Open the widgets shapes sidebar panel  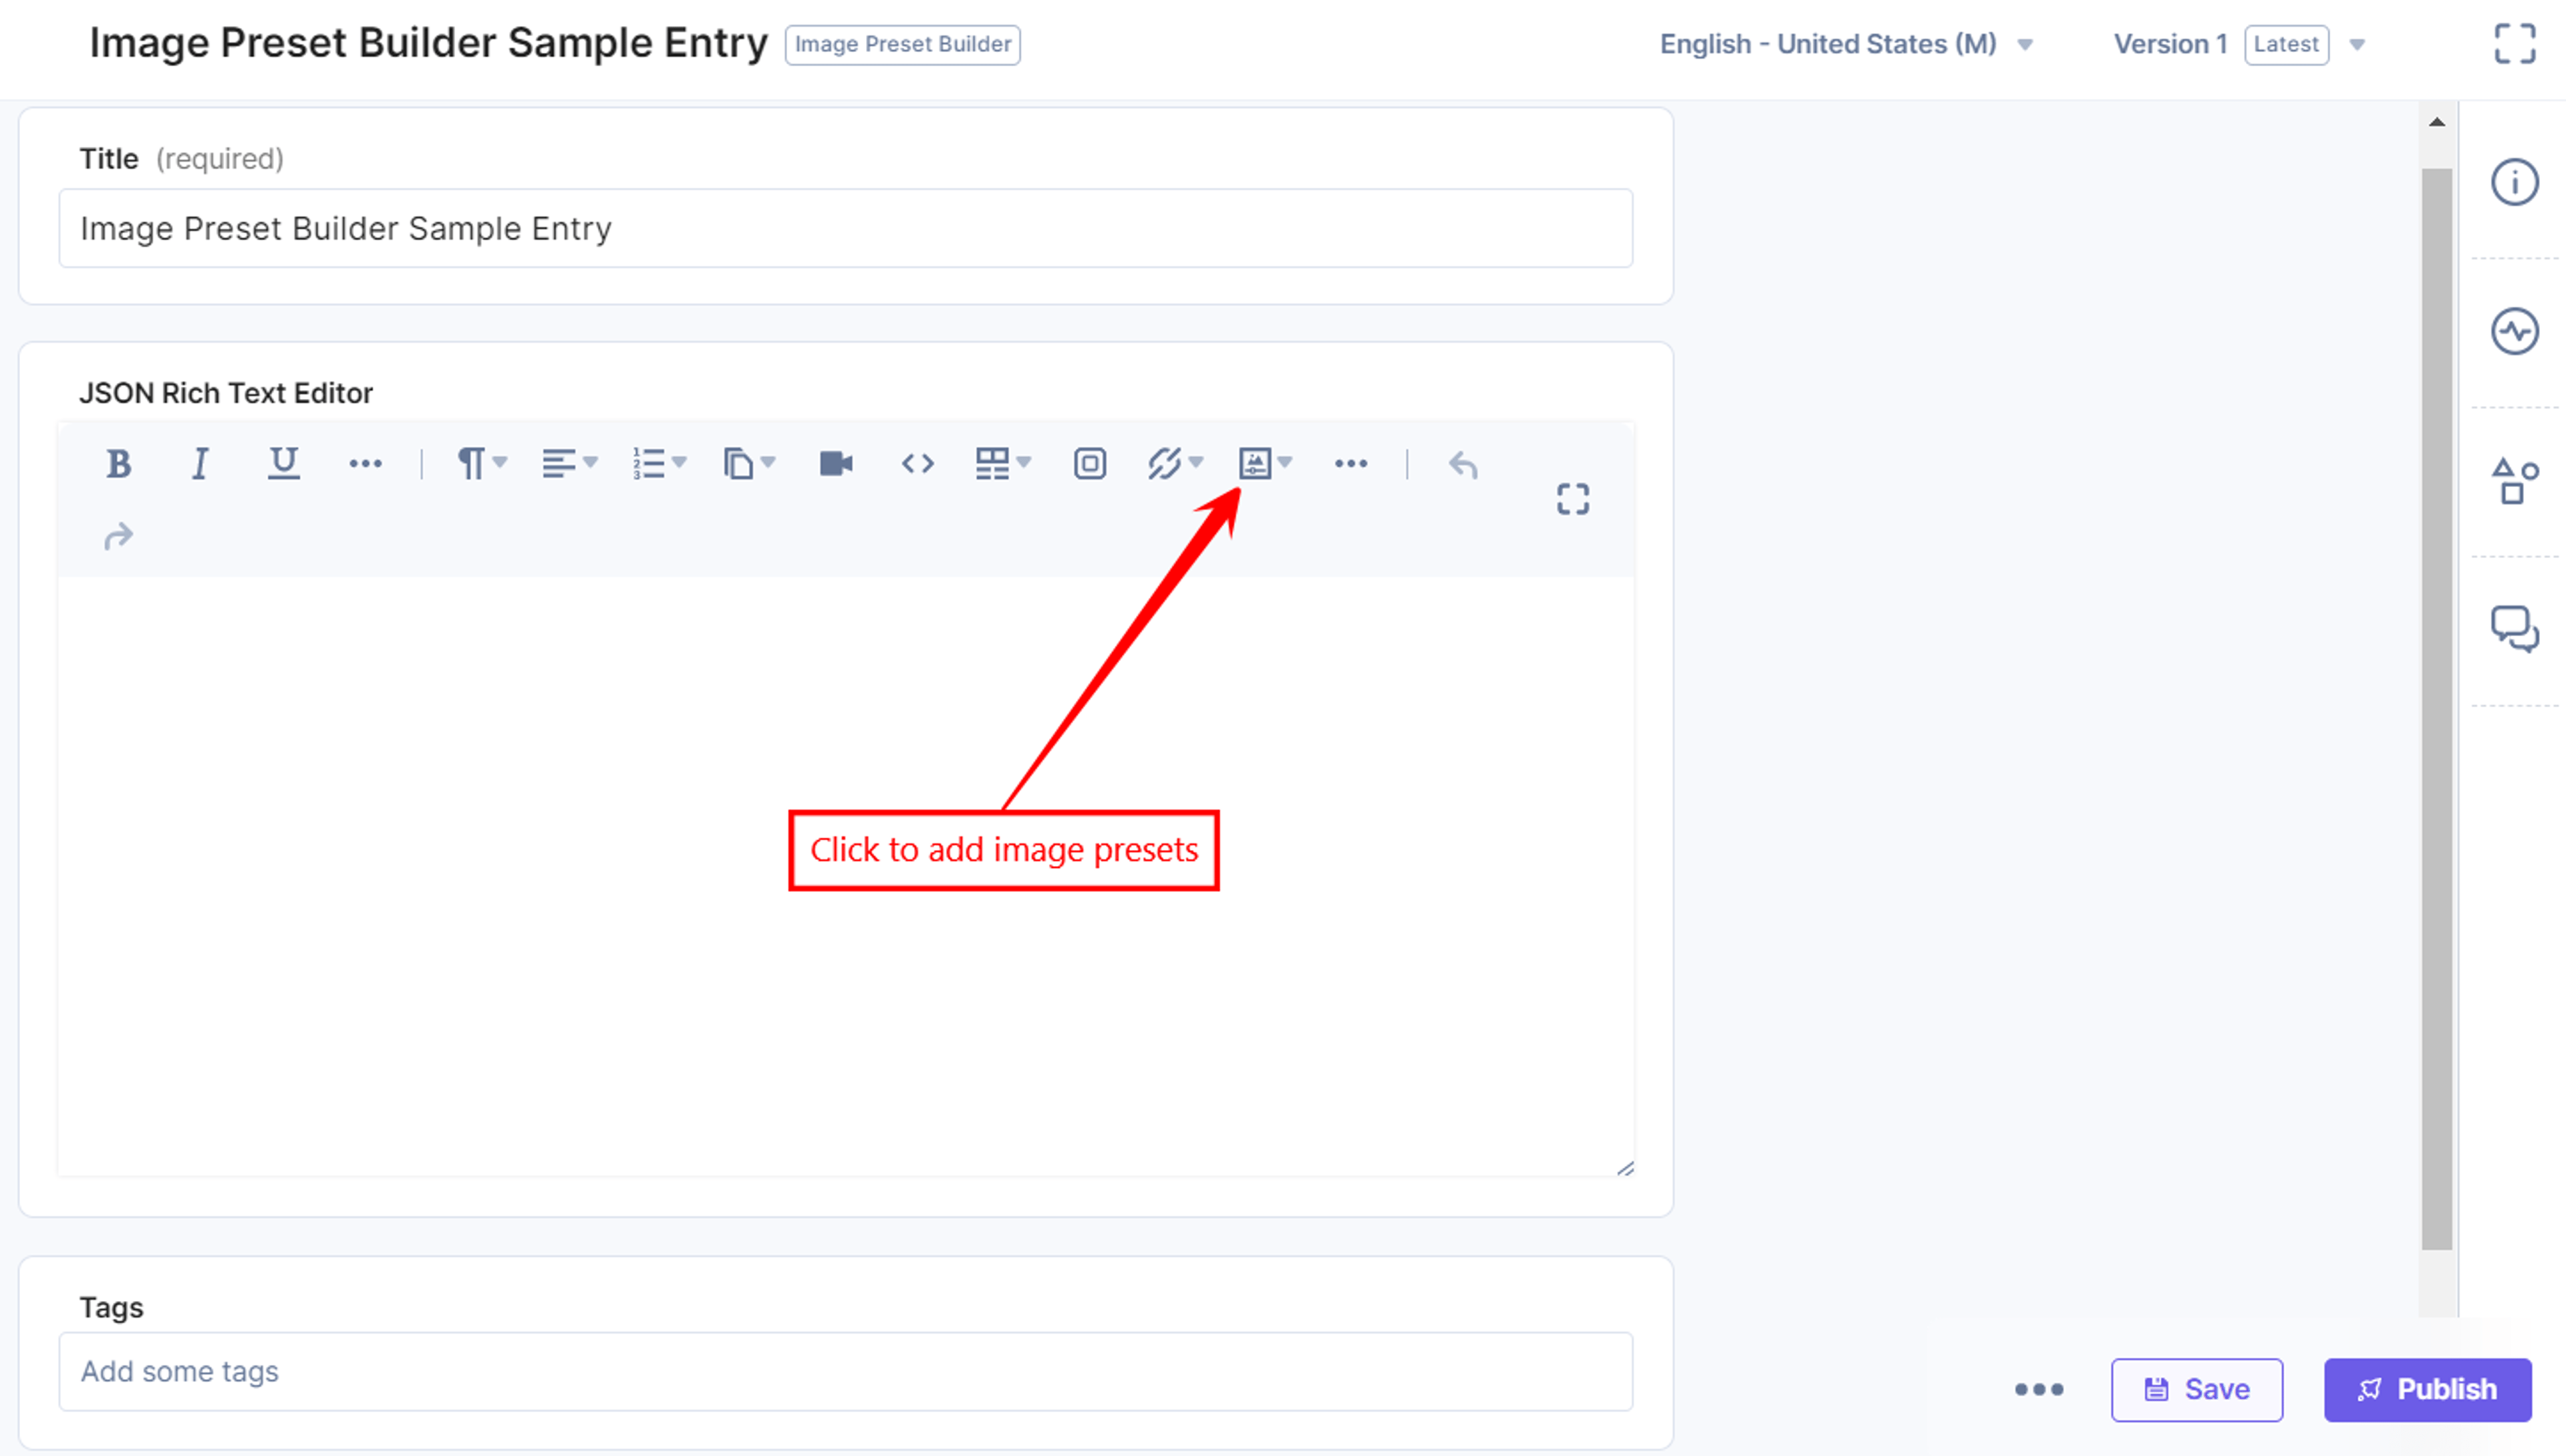click(x=2515, y=480)
